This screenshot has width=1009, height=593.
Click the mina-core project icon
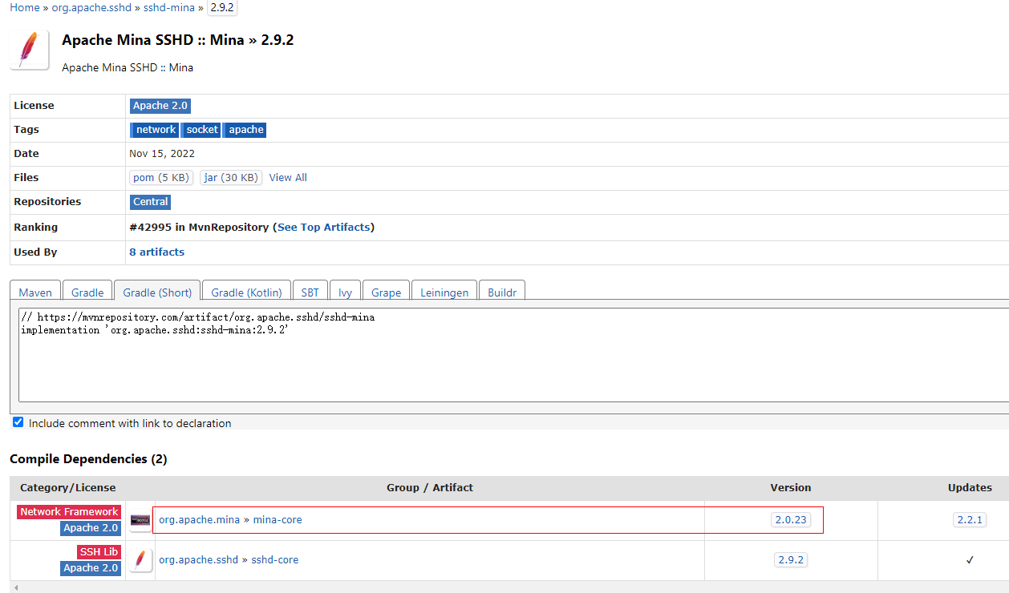140,520
